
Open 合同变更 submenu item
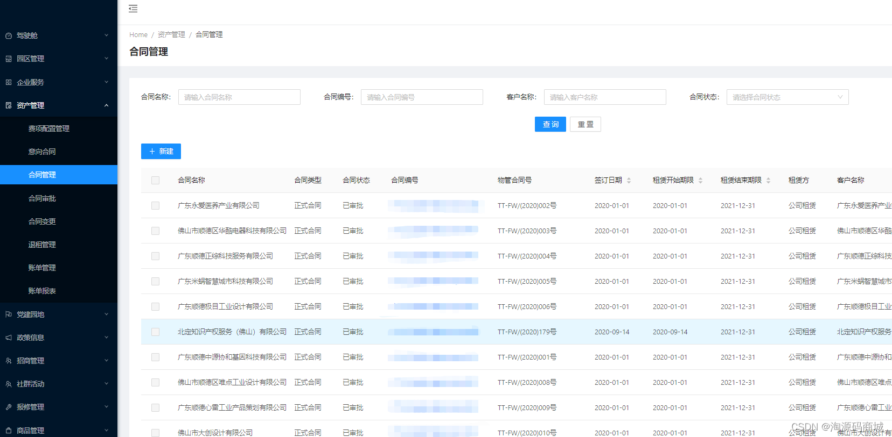[x=59, y=221]
